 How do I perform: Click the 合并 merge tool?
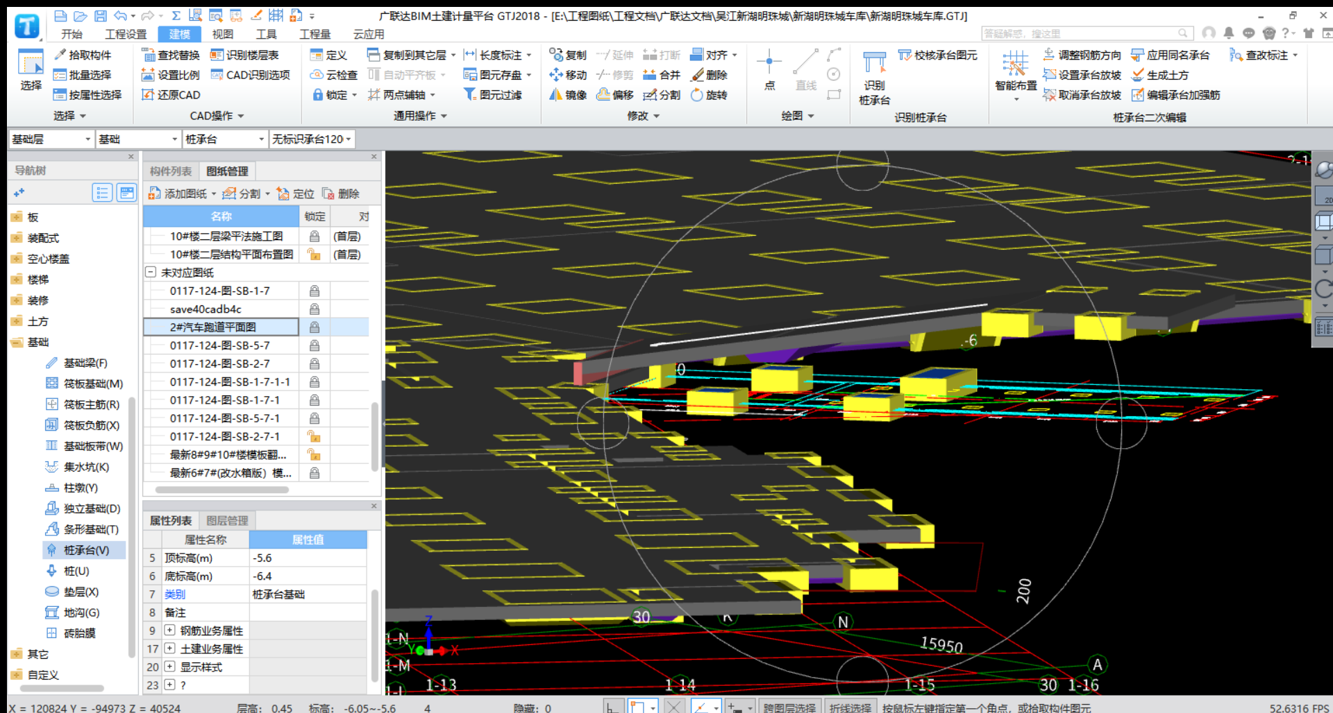tap(662, 75)
